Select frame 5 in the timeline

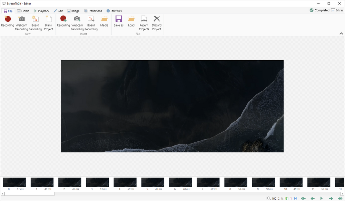coord(152,182)
